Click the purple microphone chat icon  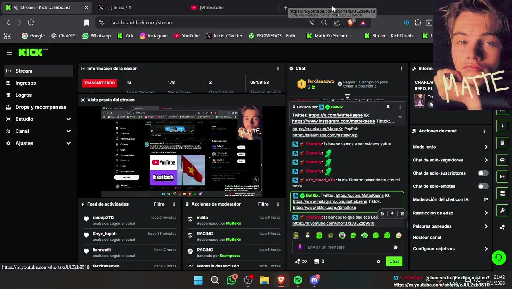click(x=300, y=247)
